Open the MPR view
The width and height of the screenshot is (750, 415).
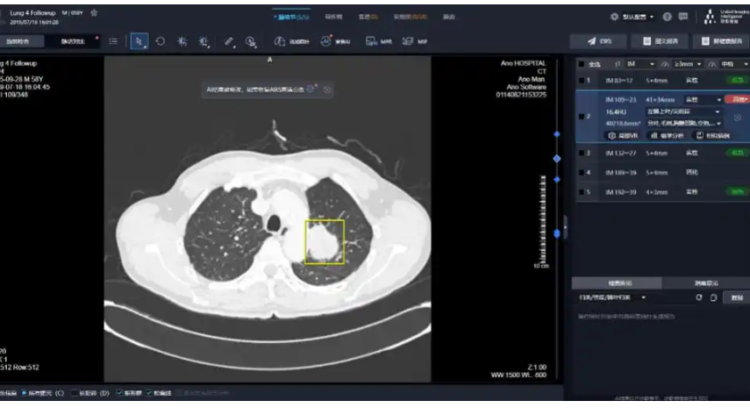pyautogui.click(x=378, y=41)
